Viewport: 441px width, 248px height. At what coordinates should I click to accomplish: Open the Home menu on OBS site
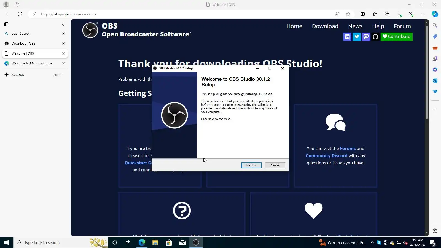[294, 26]
